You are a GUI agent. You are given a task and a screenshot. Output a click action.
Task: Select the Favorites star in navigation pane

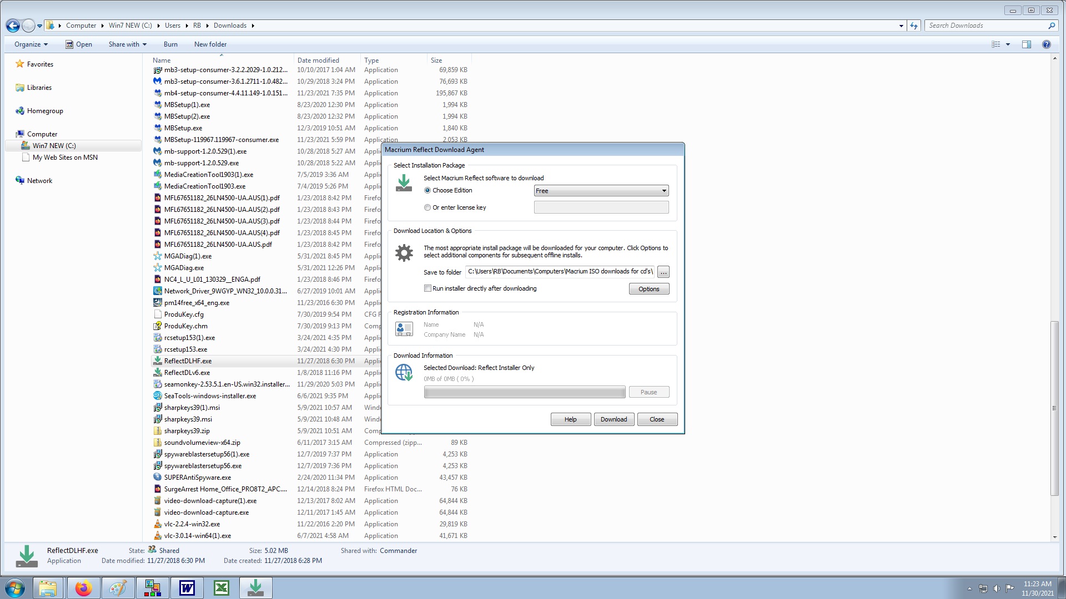[x=20, y=64]
